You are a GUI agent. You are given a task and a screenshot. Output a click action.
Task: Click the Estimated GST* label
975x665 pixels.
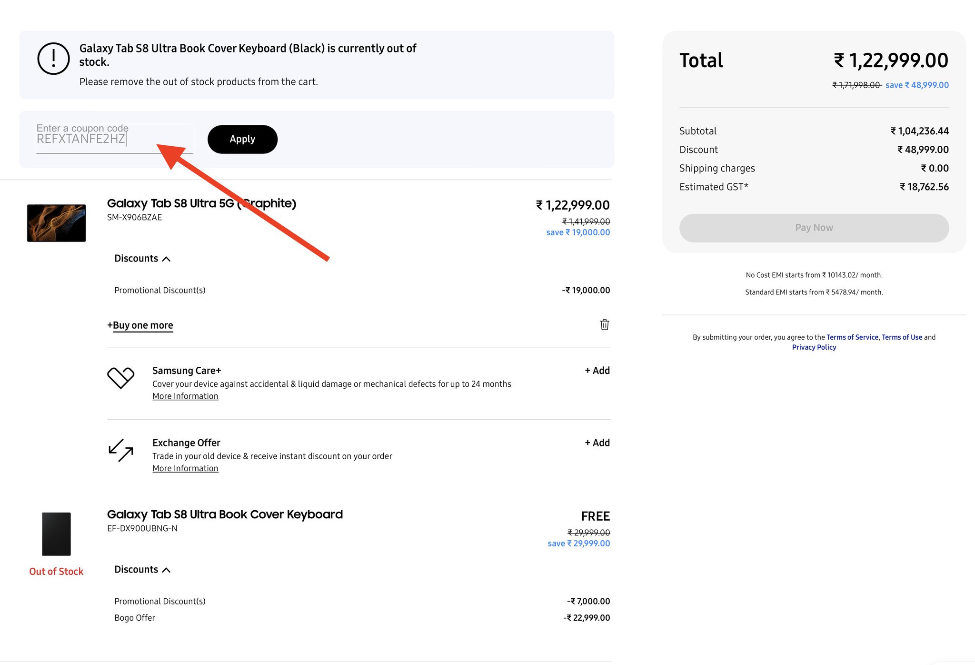714,187
